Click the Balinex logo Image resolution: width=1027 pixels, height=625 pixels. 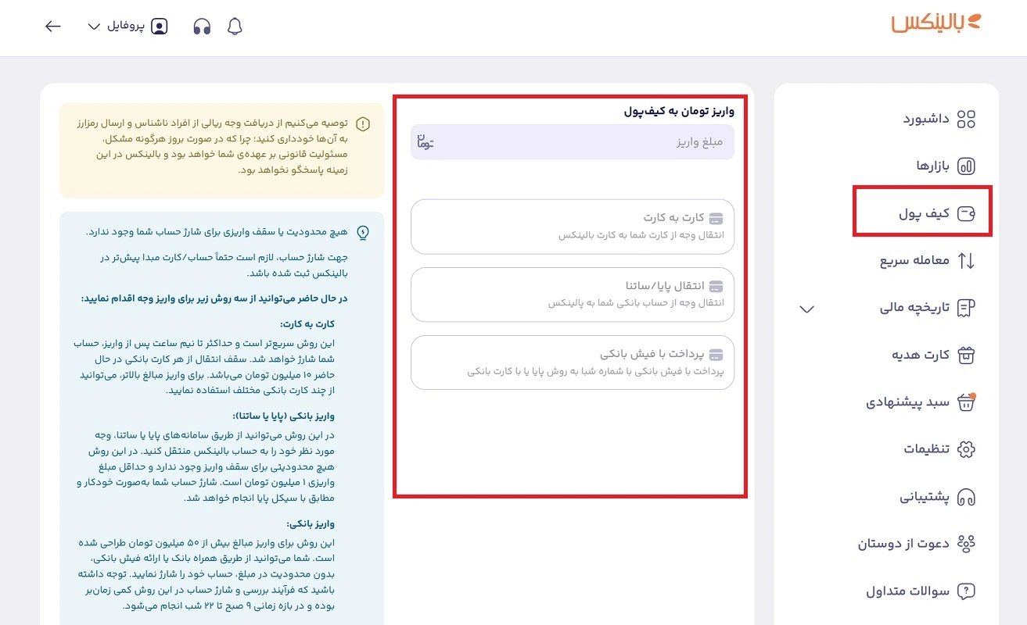click(x=935, y=23)
